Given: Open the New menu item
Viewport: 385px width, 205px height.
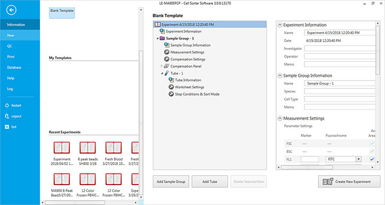Looking at the screenshot, I should [20, 36].
